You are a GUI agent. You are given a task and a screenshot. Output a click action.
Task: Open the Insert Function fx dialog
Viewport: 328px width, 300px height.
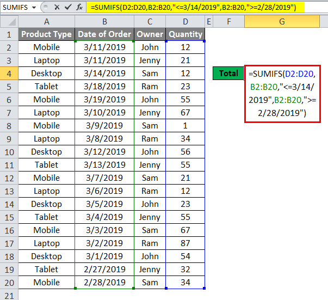tap(79, 7)
